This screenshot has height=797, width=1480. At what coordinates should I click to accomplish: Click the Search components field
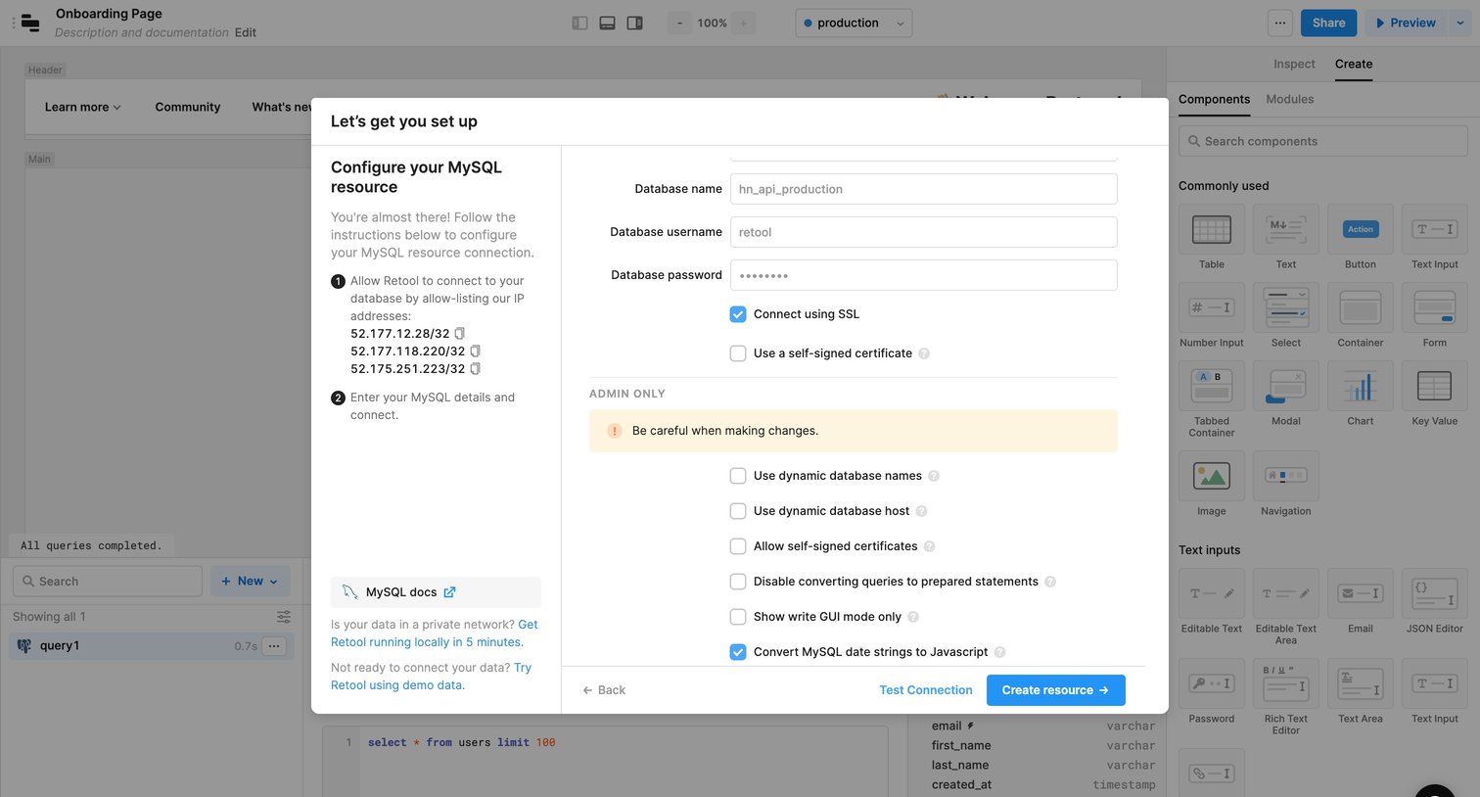(1322, 141)
